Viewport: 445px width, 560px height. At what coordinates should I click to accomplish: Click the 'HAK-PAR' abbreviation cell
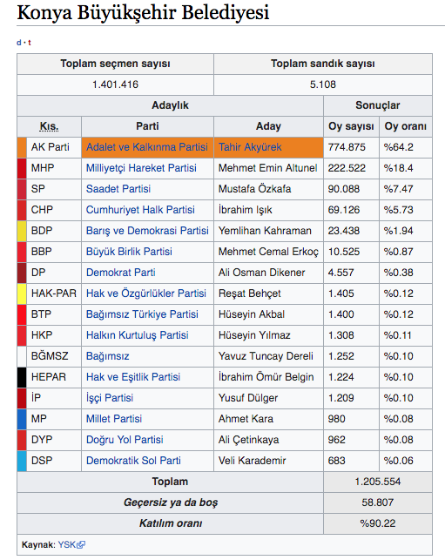pos(54,293)
